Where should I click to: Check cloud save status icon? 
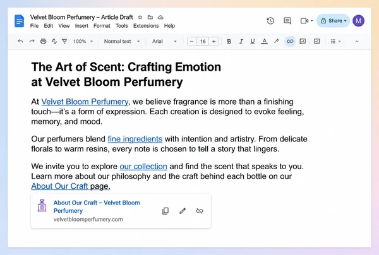click(160, 18)
